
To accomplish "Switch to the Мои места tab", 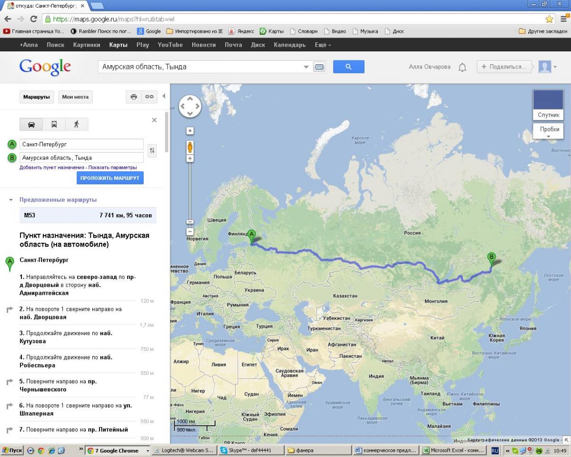I will [75, 97].
